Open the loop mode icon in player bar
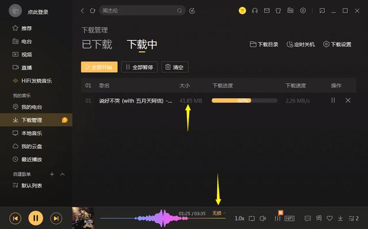Viewport: 368px width, 229px height. 252,219
